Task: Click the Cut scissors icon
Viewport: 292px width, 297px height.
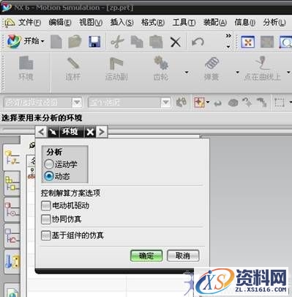Action: click(x=117, y=42)
